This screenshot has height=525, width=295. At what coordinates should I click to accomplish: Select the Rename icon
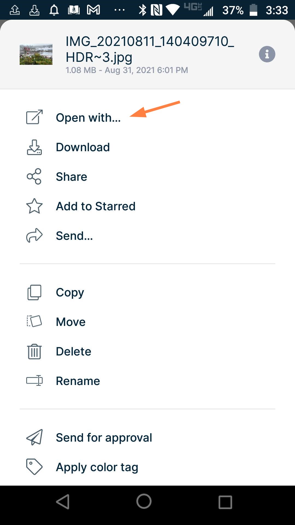pos(34,381)
